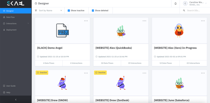
Task: Open three-dot menu on June (Salesforce) card
Action: click(x=203, y=73)
